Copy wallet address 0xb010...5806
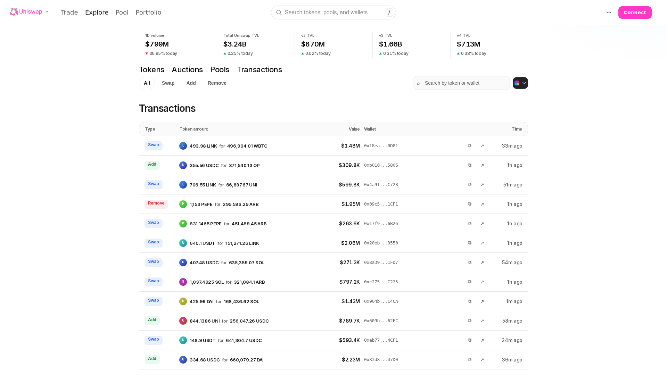667x375 pixels. tap(470, 165)
